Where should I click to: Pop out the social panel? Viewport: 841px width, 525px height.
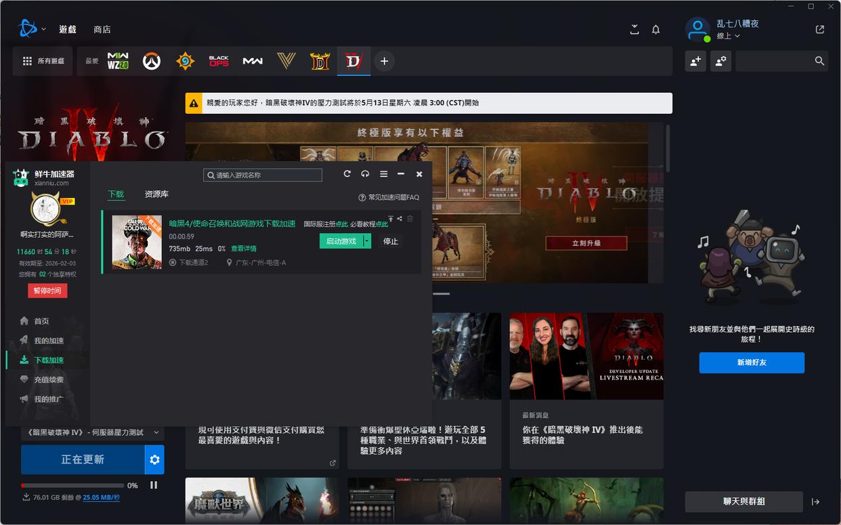[x=820, y=29]
